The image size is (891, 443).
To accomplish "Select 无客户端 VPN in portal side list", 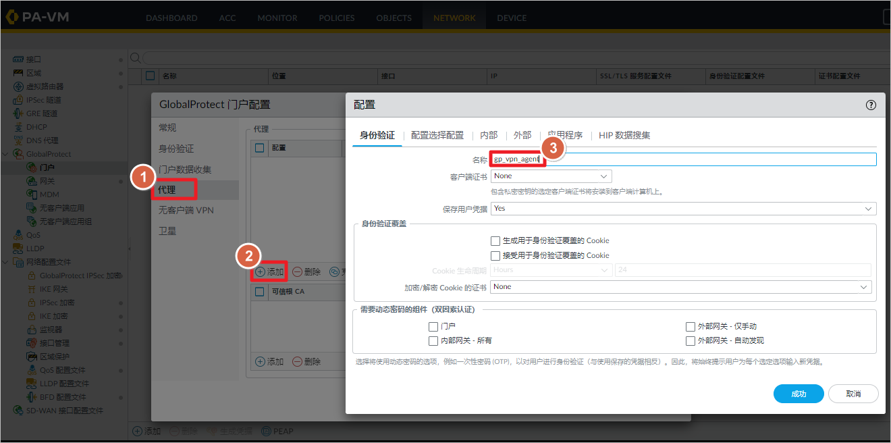I will click(x=186, y=211).
